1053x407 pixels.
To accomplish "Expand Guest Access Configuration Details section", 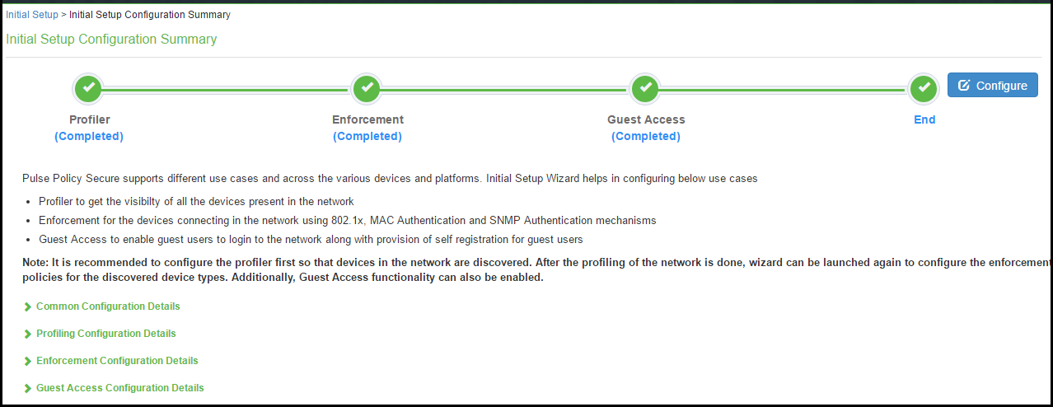I will point(120,388).
